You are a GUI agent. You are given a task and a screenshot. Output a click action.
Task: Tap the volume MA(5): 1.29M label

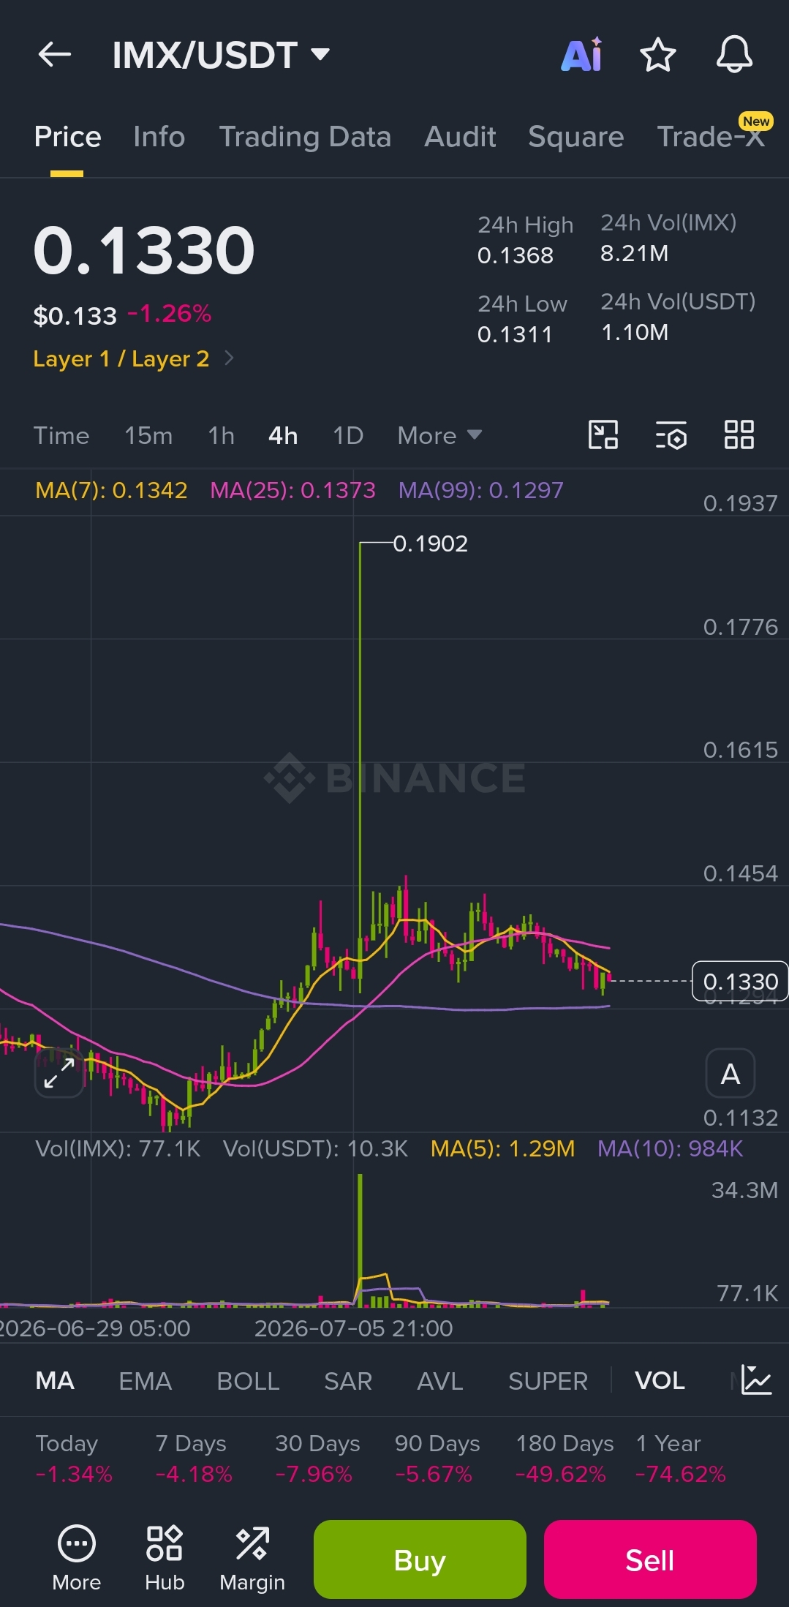(x=502, y=1148)
